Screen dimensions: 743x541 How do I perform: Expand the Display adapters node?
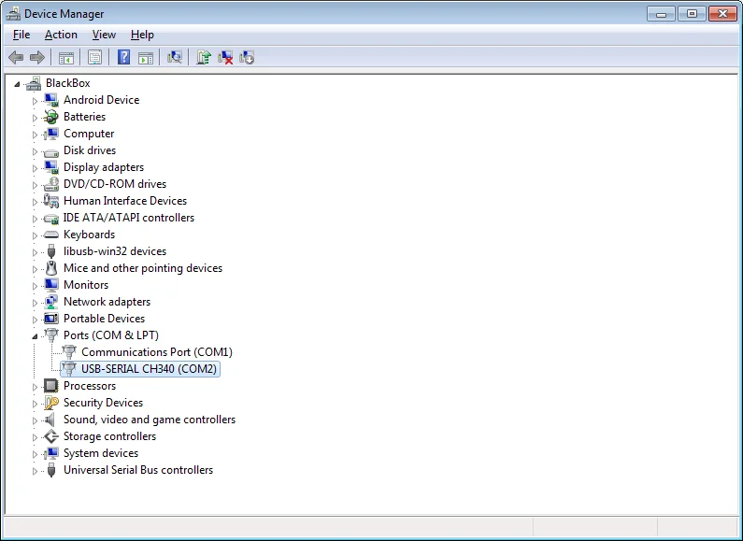coord(35,168)
